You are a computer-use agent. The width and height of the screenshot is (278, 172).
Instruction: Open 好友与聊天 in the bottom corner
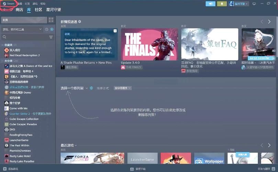point(266,169)
